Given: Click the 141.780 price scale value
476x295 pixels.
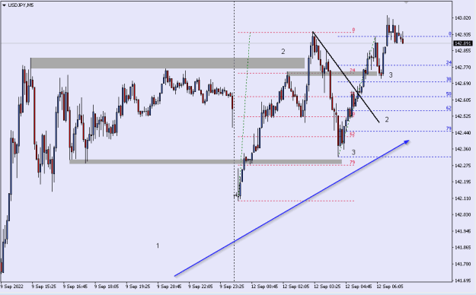Looking at the screenshot, I should (462, 264).
